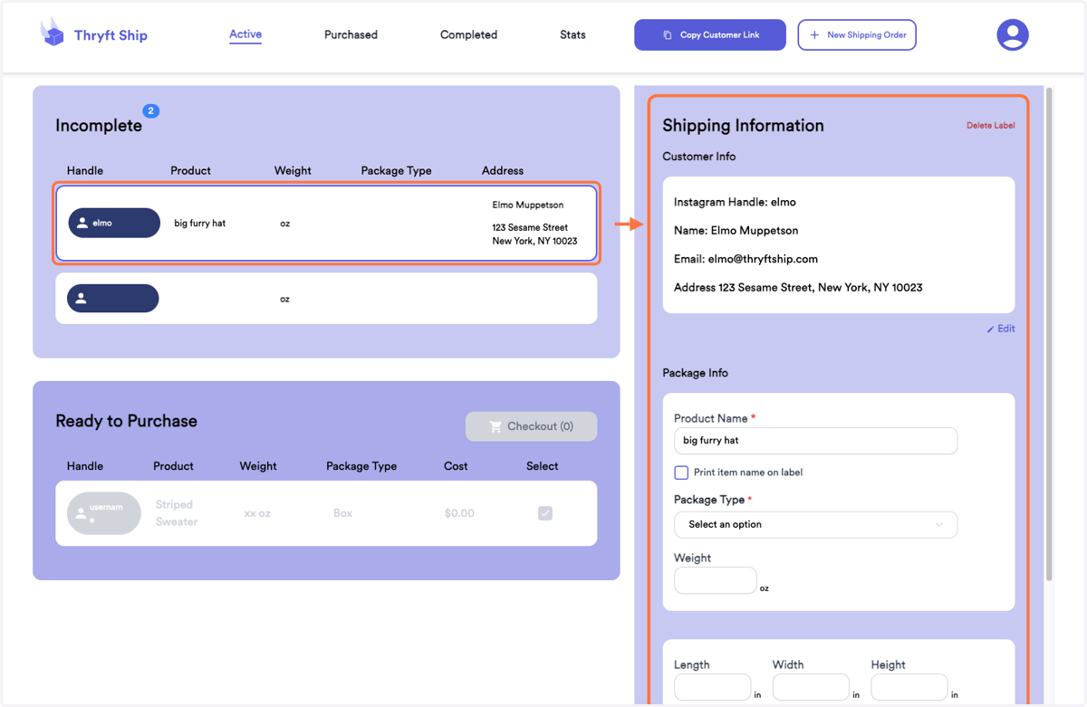
Task: Switch to the Active tab
Action: click(245, 34)
